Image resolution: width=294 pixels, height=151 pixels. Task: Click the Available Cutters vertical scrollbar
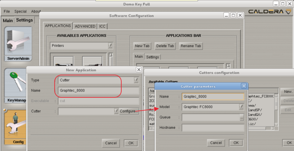tap(276, 109)
